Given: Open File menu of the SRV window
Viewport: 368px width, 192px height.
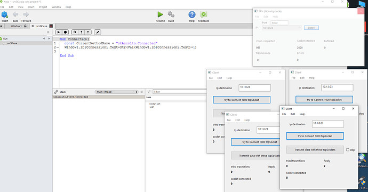Looking at the screenshot, I should point(257,17).
